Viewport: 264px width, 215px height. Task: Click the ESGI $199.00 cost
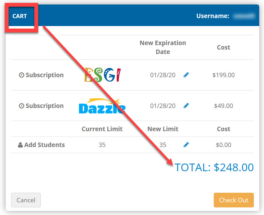point(223,75)
